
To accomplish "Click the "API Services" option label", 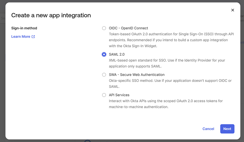I will click(x=119, y=95).
